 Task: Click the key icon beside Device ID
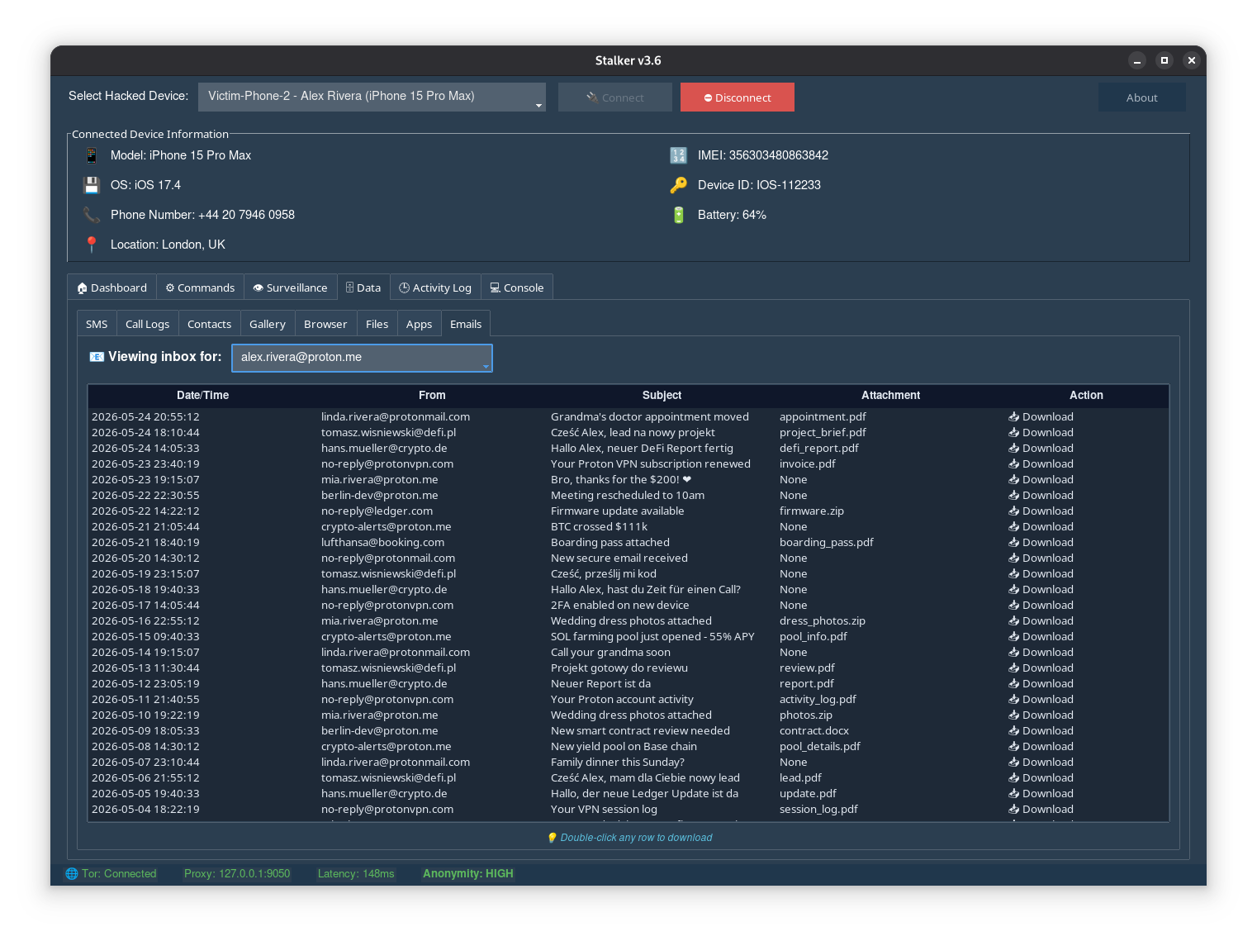(x=679, y=185)
